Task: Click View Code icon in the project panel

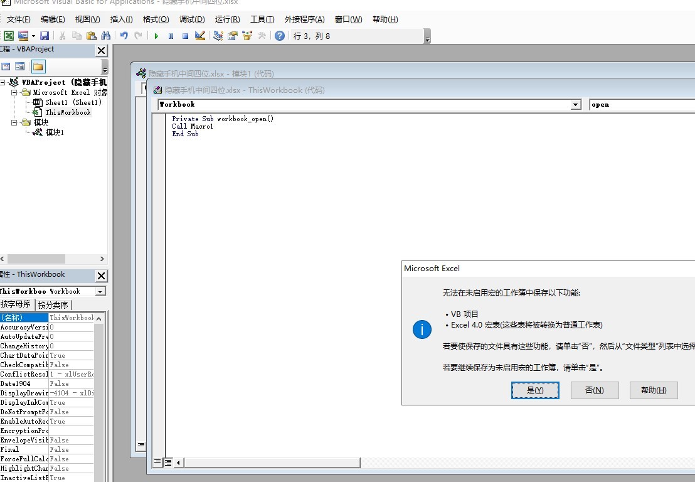Action: pos(6,67)
